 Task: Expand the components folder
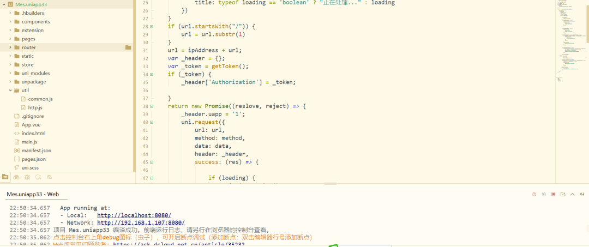click(x=10, y=22)
